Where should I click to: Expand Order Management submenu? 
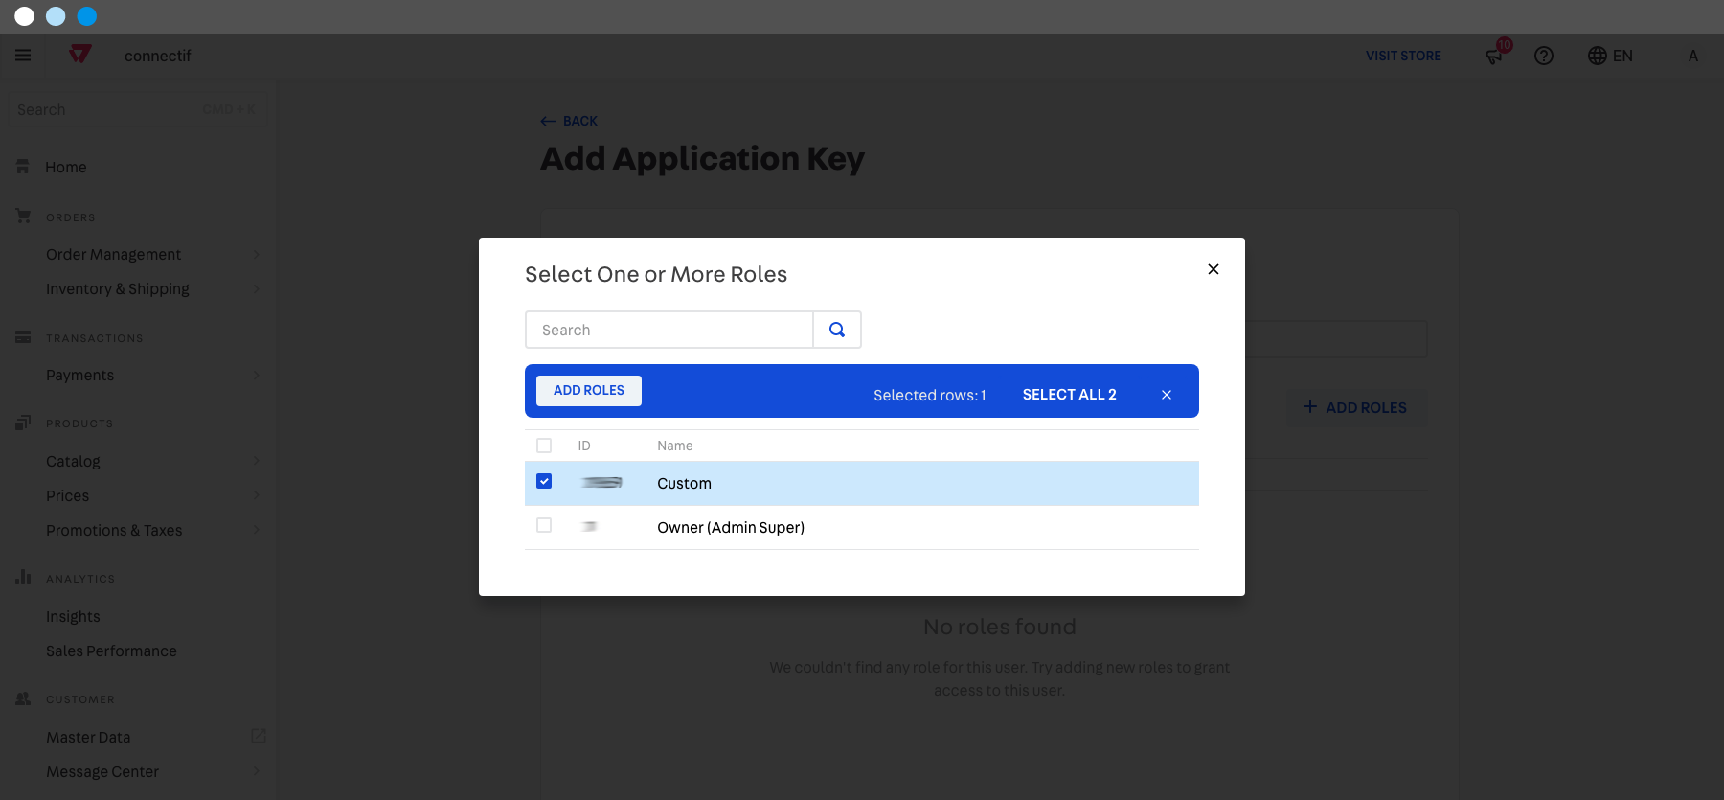coord(257,254)
